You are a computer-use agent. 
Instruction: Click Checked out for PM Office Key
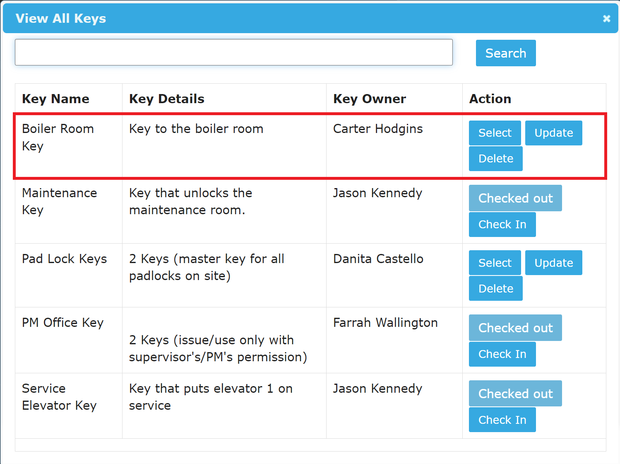click(x=515, y=328)
